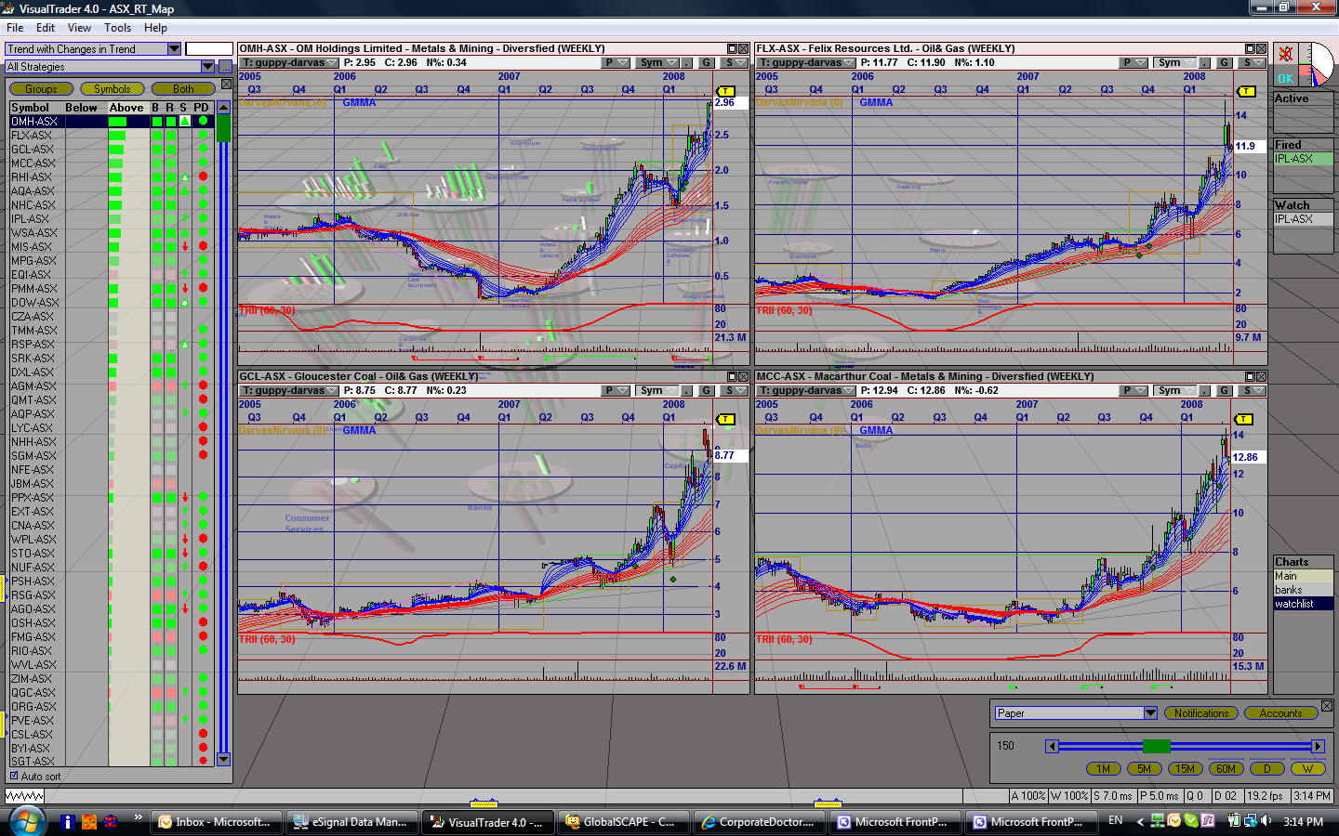This screenshot has width=1339, height=836.
Task: Select IPL-ASX under Watch
Action: [x=1302, y=219]
